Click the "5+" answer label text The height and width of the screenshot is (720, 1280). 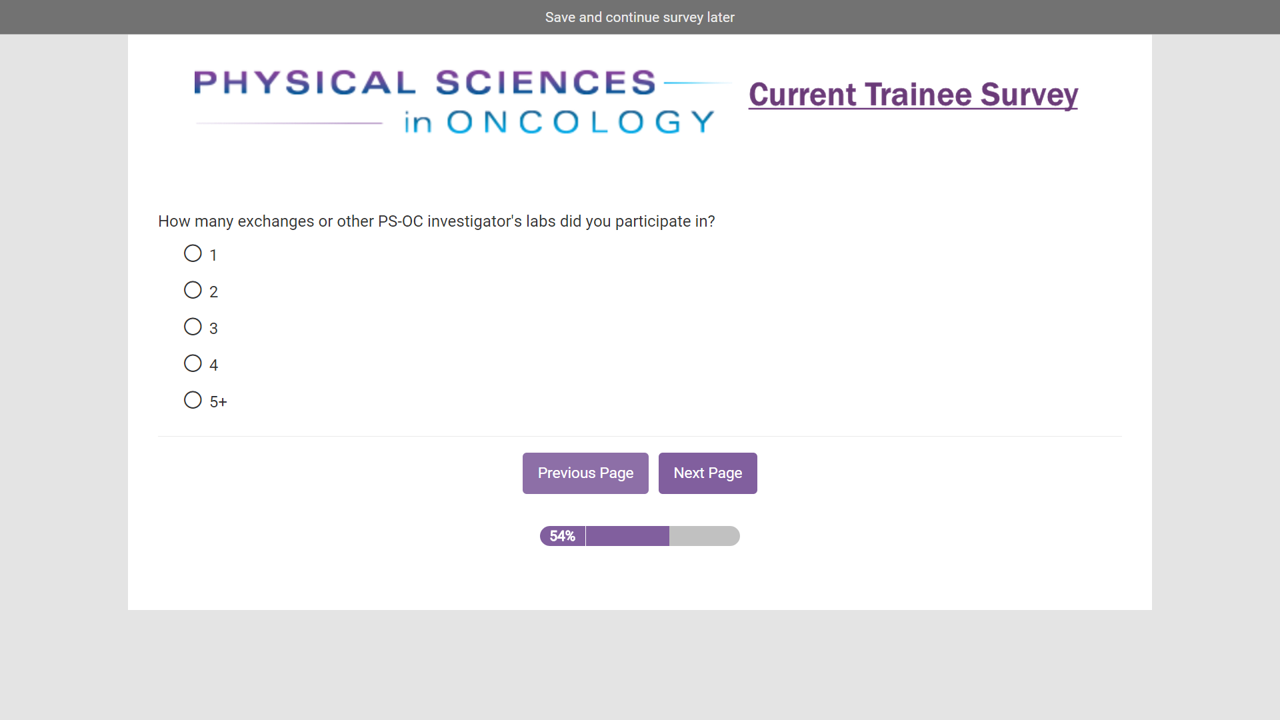tap(218, 402)
